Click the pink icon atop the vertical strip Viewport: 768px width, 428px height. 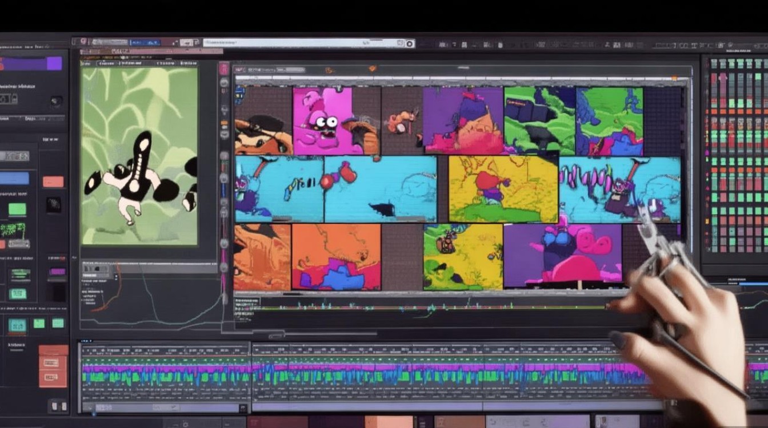pos(224,70)
